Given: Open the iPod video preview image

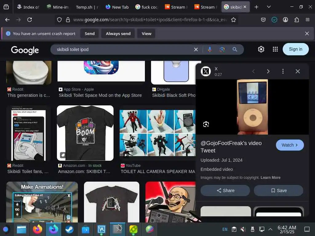Looking at the screenshot, I should (252, 107).
